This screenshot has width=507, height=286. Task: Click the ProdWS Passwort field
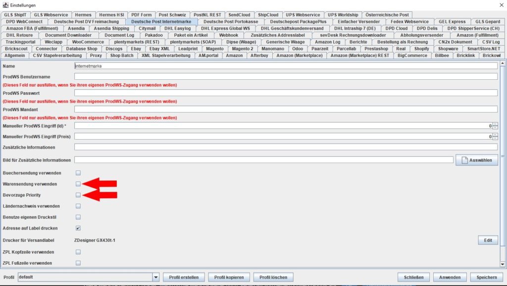pos(286,93)
